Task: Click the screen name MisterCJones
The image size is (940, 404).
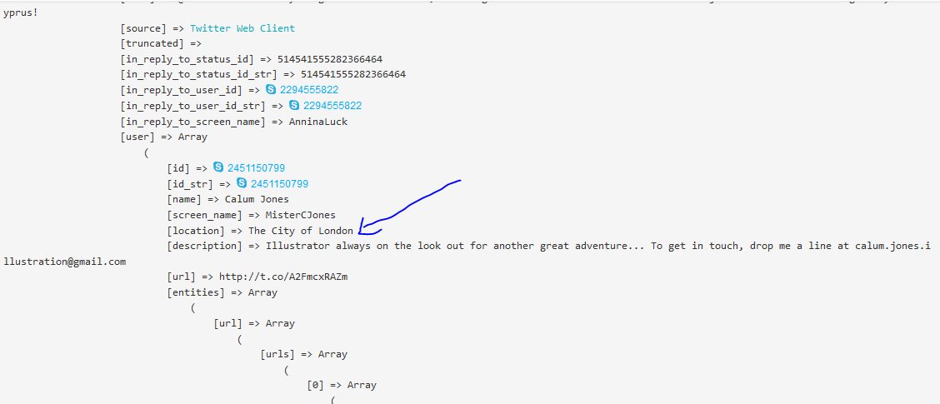Action: click(x=300, y=215)
